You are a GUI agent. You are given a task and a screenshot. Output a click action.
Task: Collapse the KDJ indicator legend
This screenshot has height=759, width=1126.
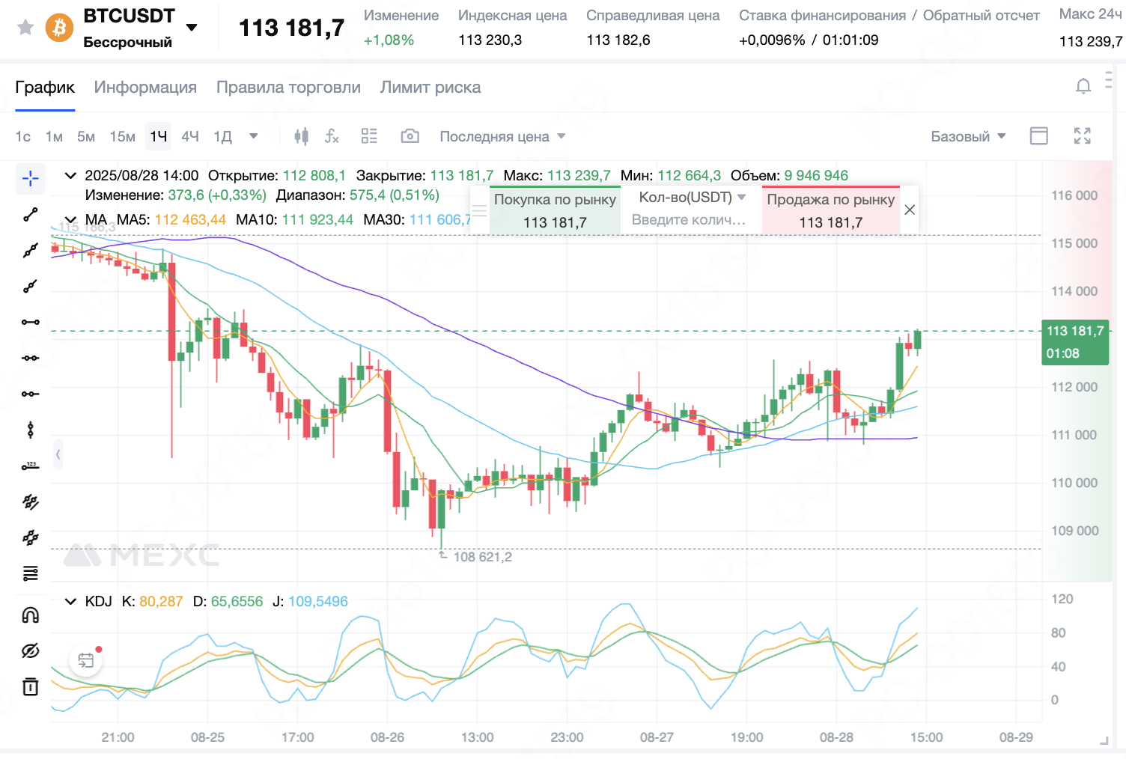pos(70,601)
